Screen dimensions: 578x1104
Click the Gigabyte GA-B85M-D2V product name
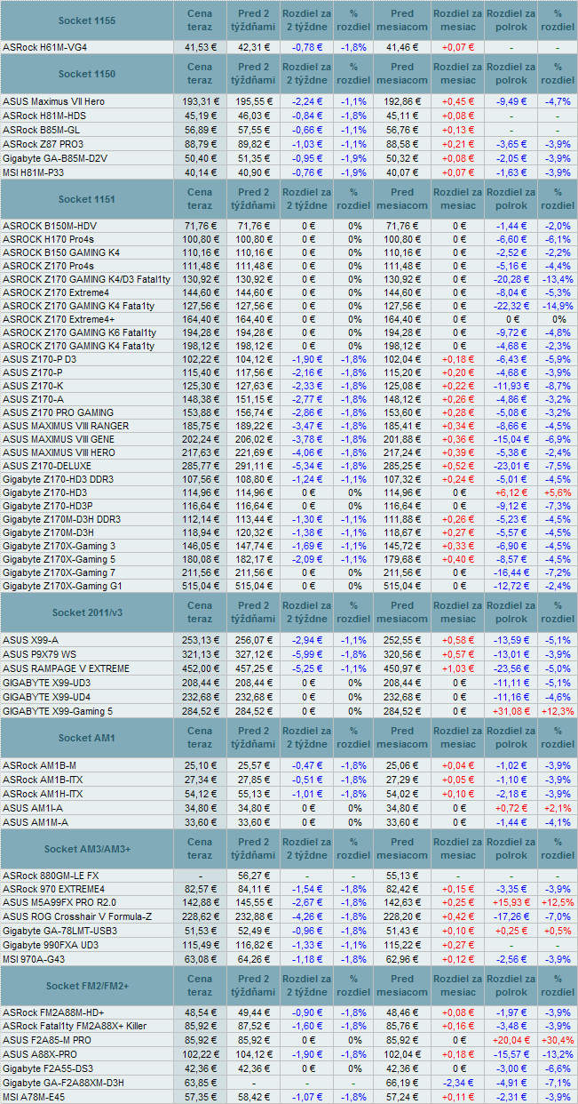coord(55,157)
